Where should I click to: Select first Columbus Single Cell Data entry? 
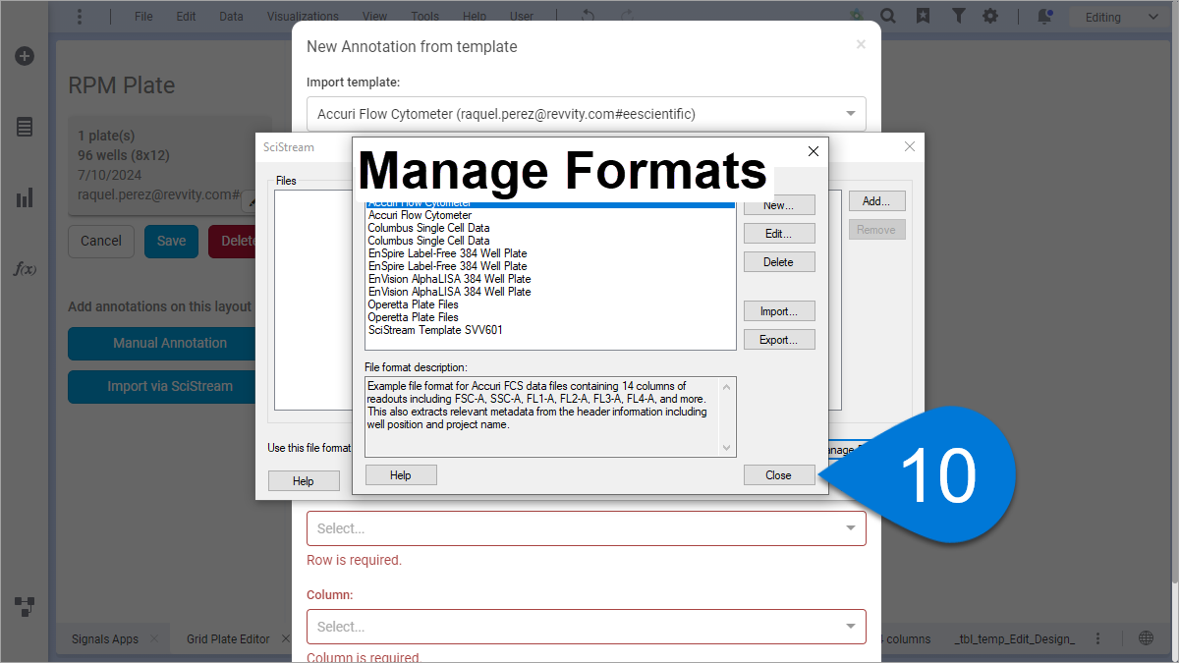pos(428,228)
